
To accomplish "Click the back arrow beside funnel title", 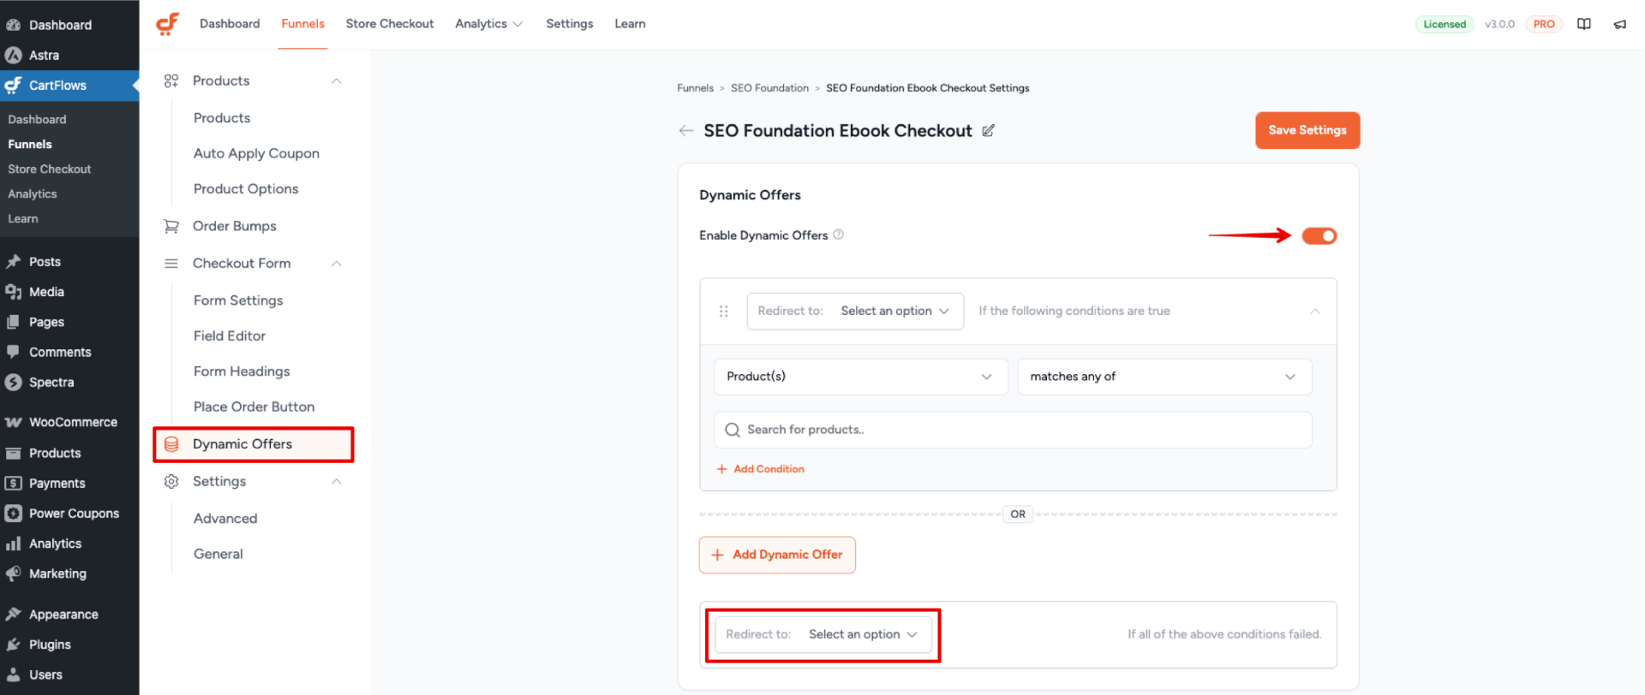I will pos(685,131).
